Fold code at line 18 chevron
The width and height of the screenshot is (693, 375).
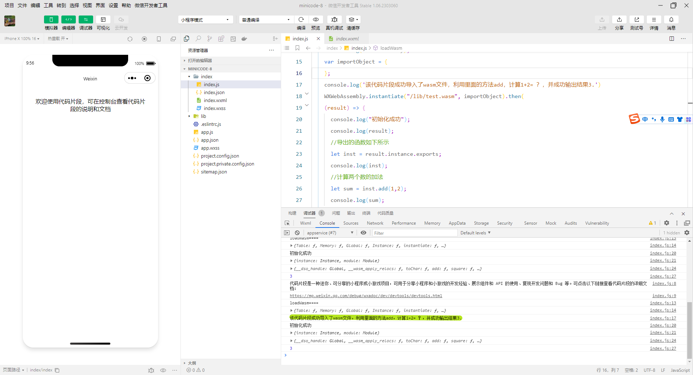[x=307, y=94]
